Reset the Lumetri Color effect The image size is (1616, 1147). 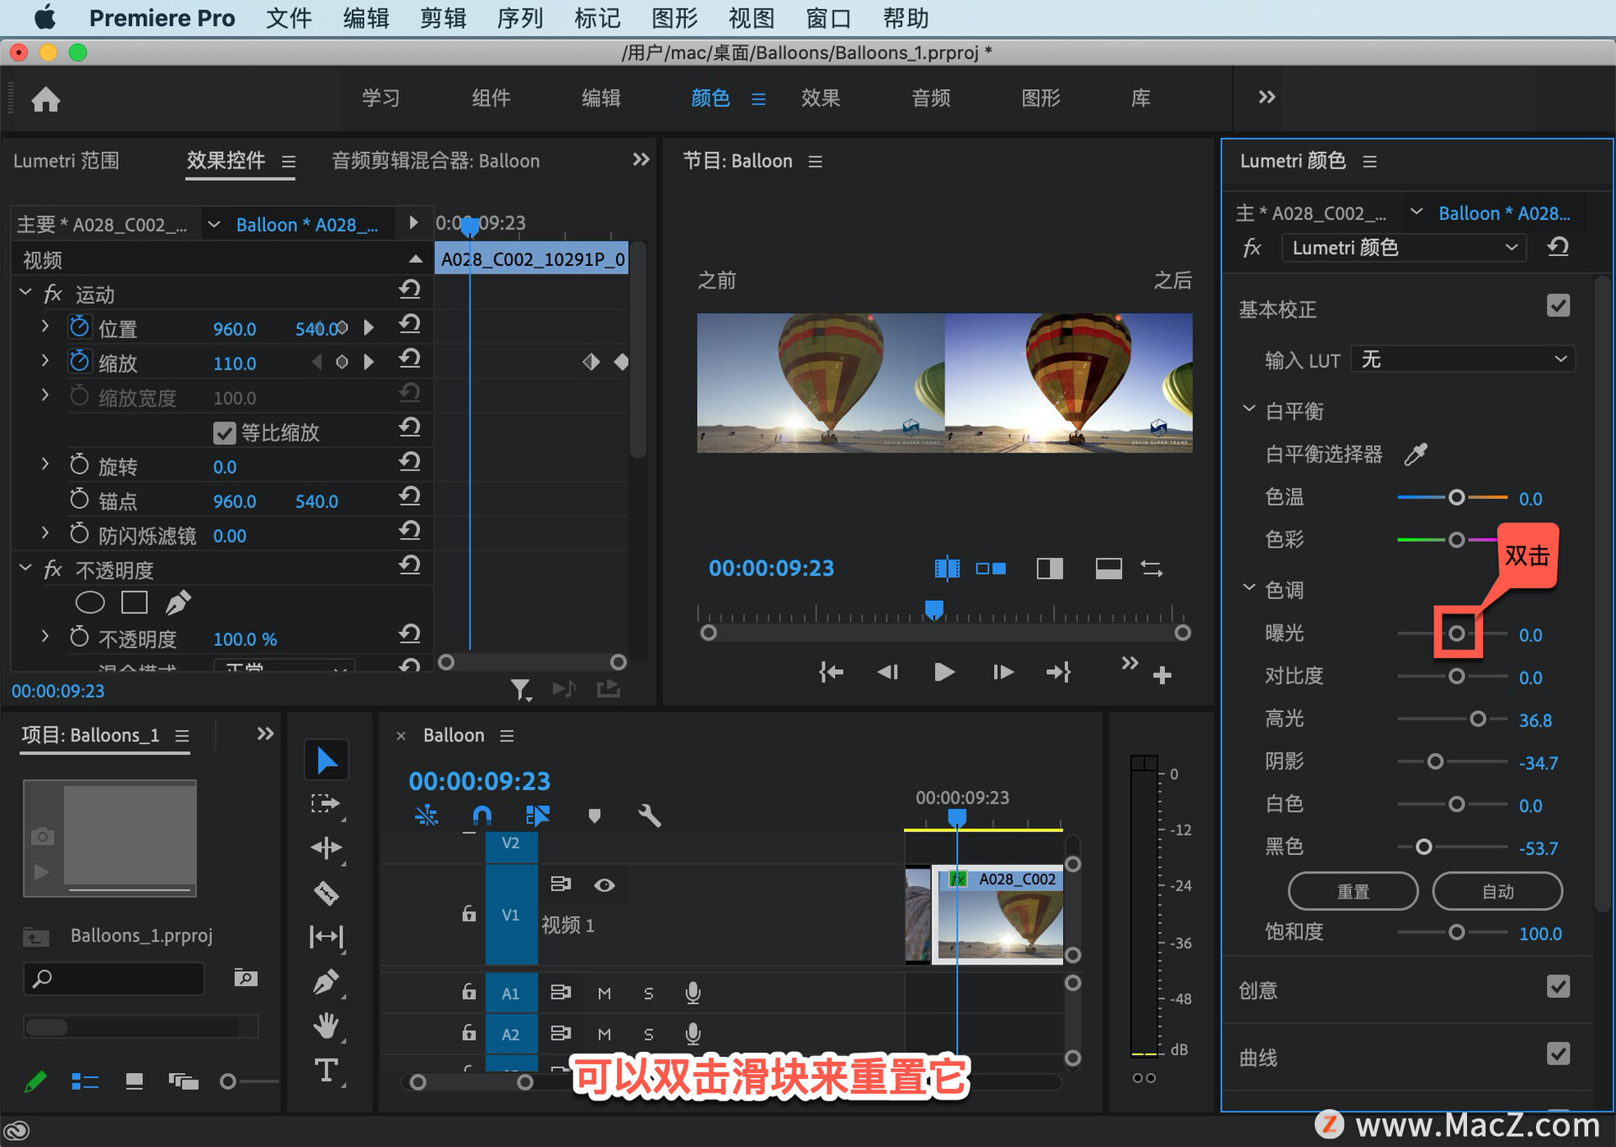coord(1558,247)
